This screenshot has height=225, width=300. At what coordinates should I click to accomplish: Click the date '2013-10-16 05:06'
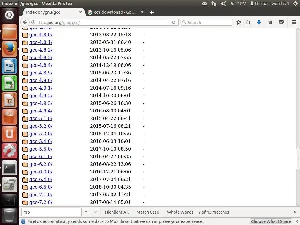coord(110,50)
